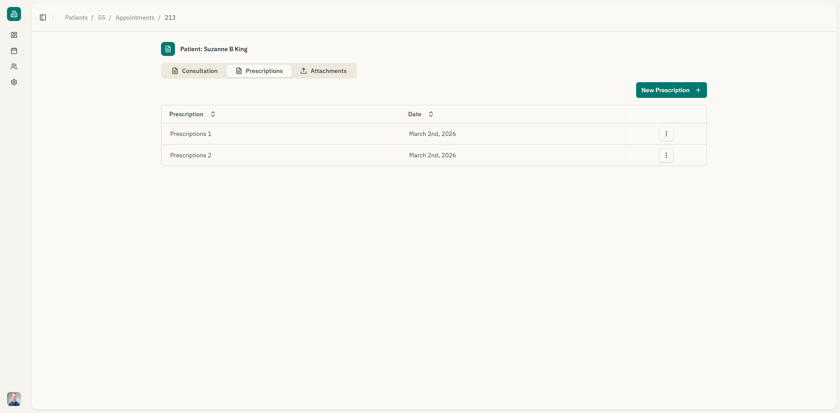Click the upload icon on the Attachments tab
840x413 pixels.
click(303, 71)
